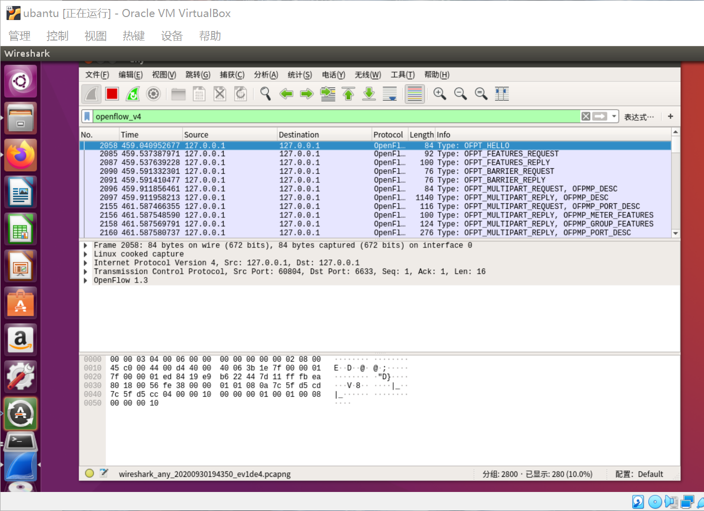Find a packet with magnifier icon
The height and width of the screenshot is (511, 704).
pos(265,94)
